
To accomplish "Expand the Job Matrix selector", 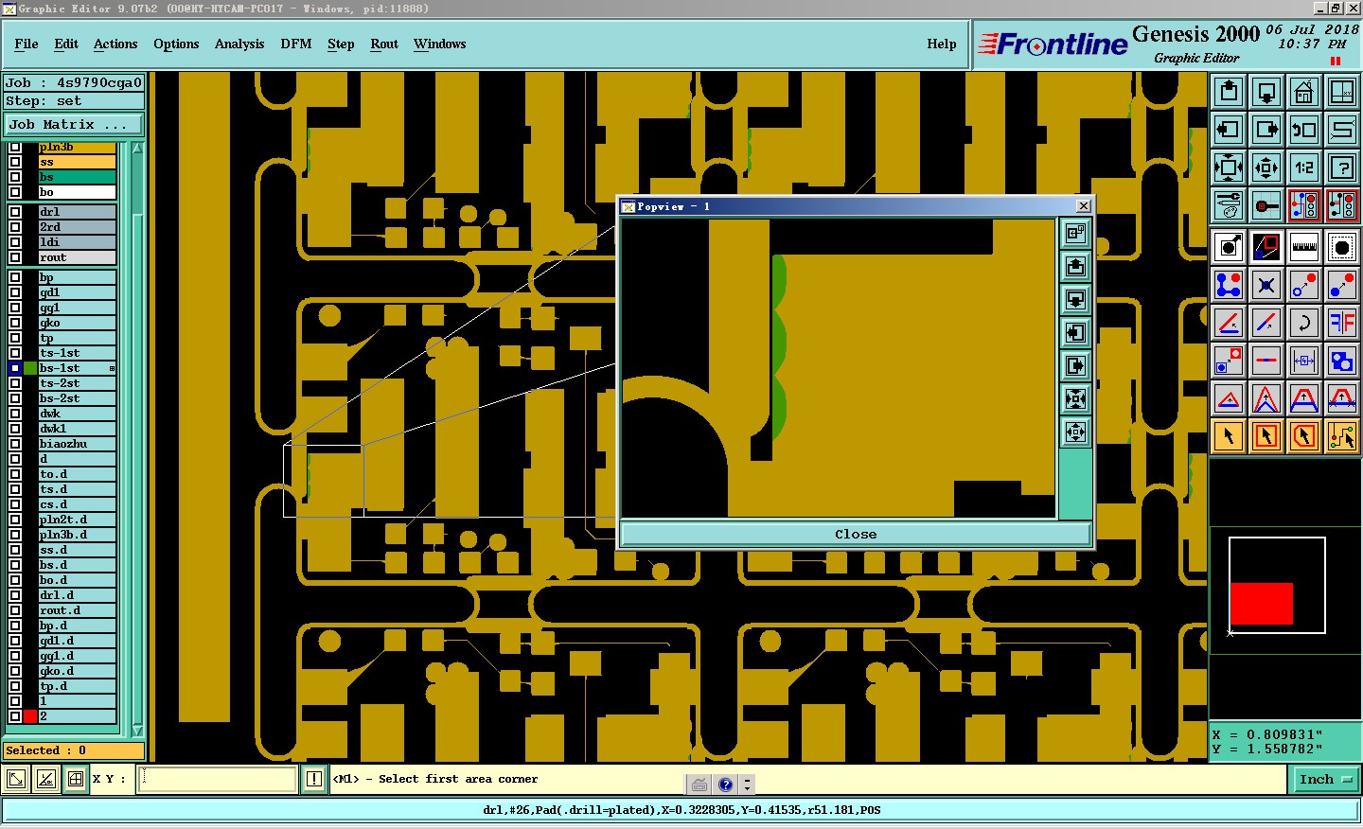I will click(x=74, y=125).
